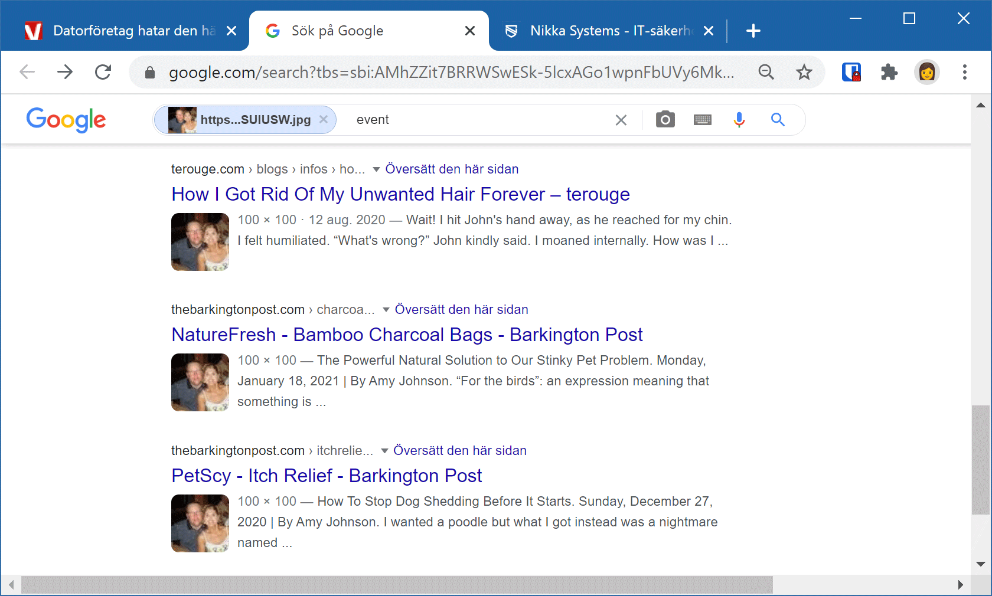Open the zoom magnifier in address bar

click(766, 72)
